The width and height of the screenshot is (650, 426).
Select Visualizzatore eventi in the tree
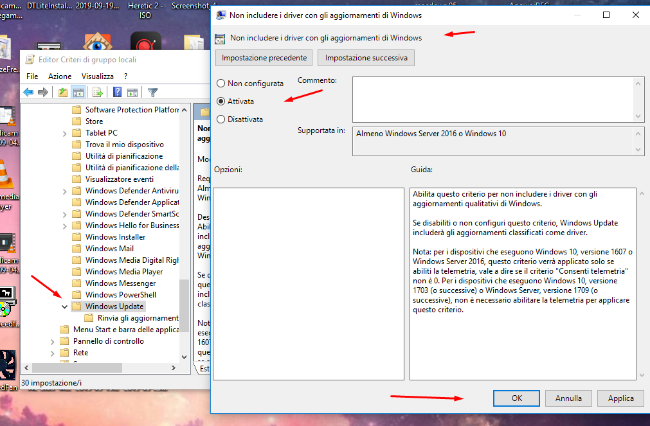click(x=120, y=179)
